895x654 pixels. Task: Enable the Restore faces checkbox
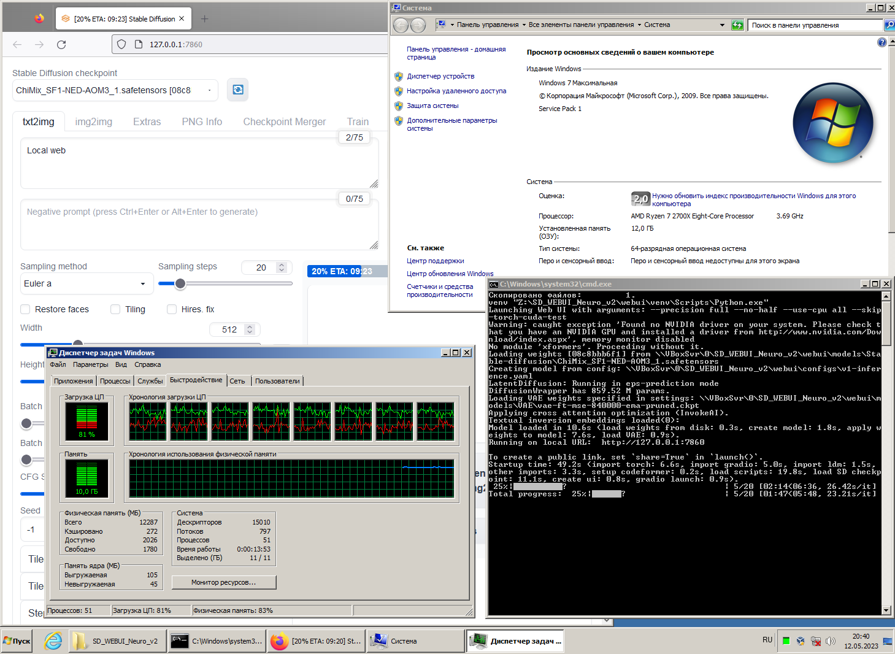[x=26, y=309]
